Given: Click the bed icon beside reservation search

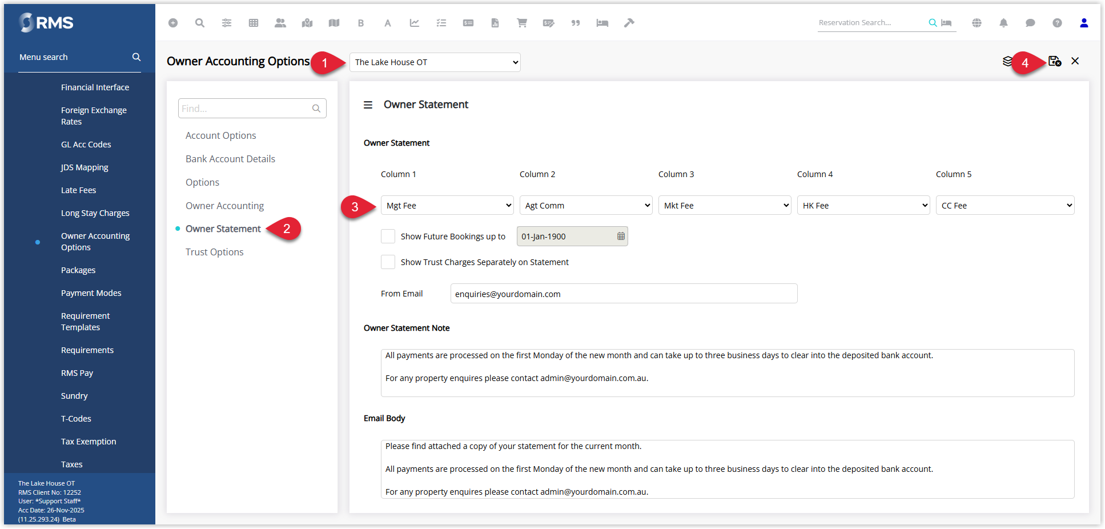Looking at the screenshot, I should click(946, 23).
